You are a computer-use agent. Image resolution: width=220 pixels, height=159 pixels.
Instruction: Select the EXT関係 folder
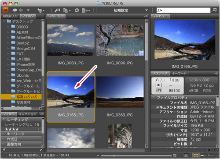[x=21, y=59]
